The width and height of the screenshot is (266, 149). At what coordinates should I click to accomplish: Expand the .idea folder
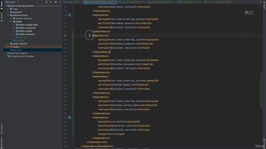[8, 9]
